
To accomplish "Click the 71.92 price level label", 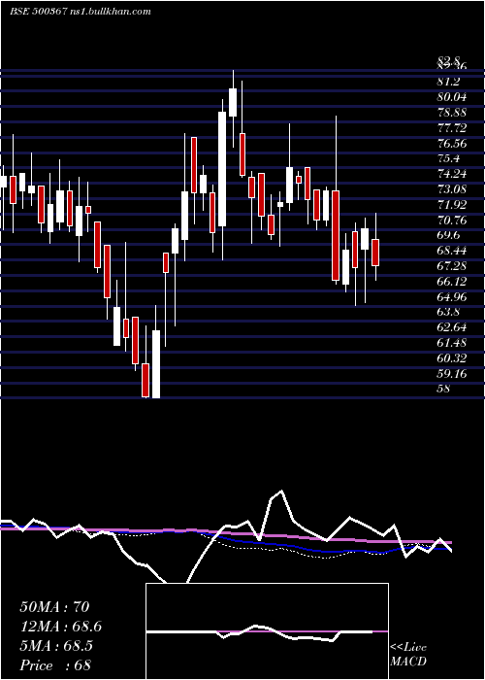I will click(452, 205).
